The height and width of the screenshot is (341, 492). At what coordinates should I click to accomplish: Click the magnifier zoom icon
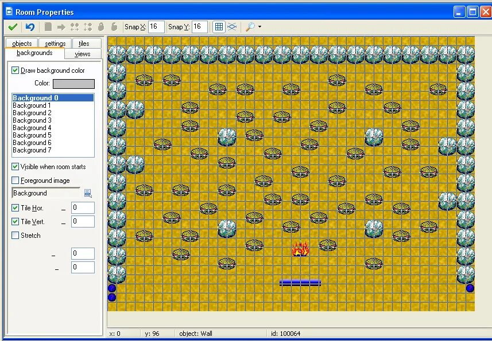pos(250,27)
